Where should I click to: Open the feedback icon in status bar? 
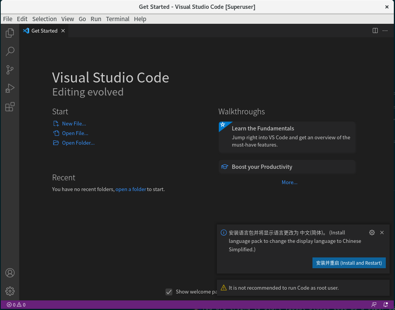(x=374, y=305)
